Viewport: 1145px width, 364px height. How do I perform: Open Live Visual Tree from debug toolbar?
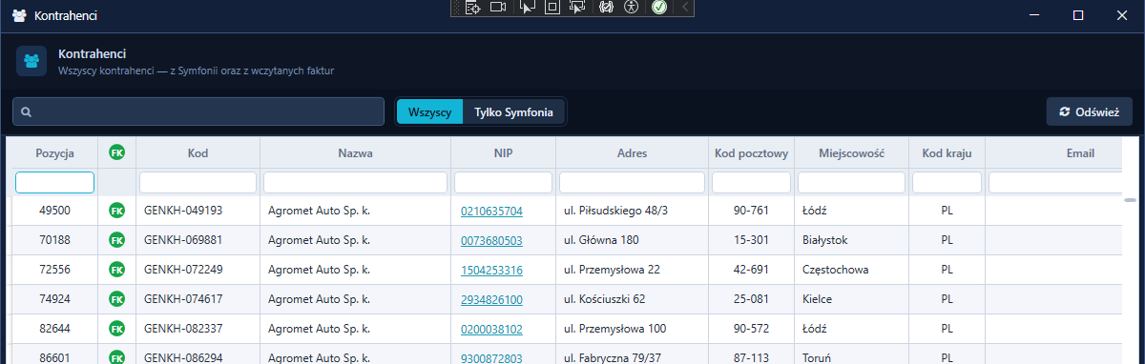click(x=472, y=8)
